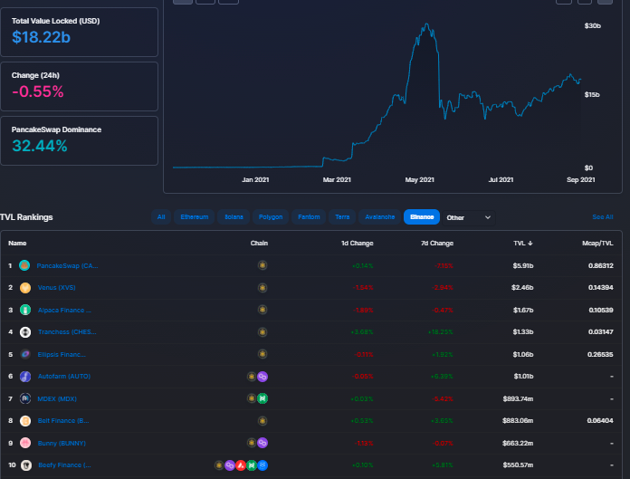The height and width of the screenshot is (479, 630).
Task: Sort by the TVL column header
Action: coord(522,243)
